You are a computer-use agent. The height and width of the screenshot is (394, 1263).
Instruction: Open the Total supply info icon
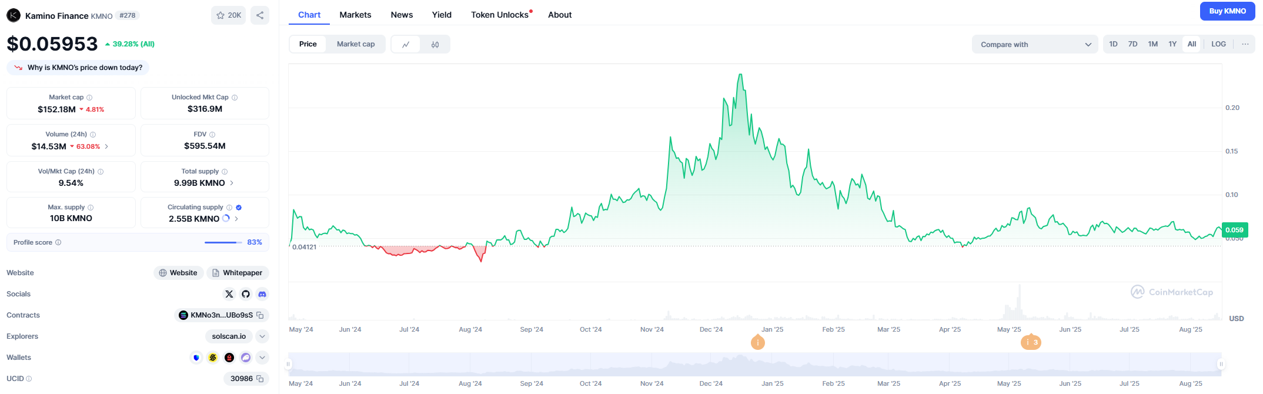[x=225, y=172]
